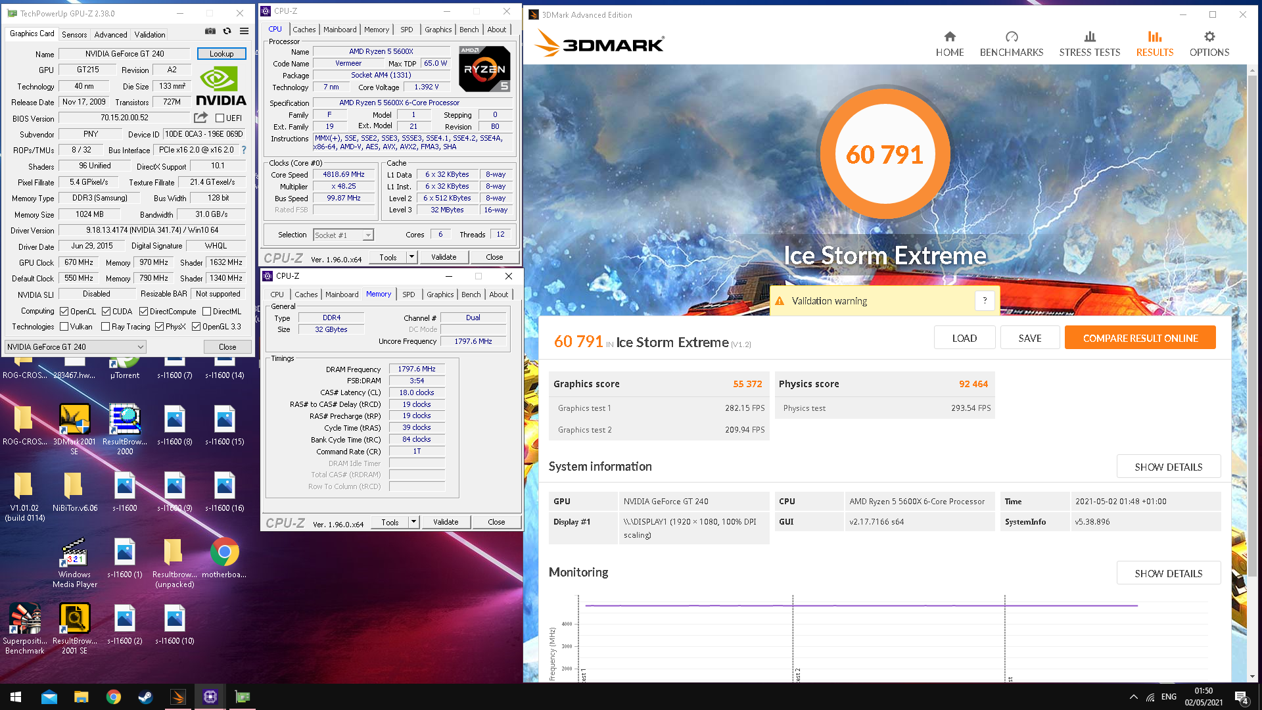This screenshot has height=710, width=1262.
Task: Open ResultBrowser 2000 desktop shortcut
Action: 125,430
